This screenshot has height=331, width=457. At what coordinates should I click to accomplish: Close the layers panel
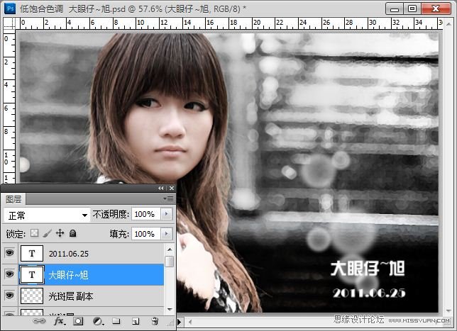(x=172, y=189)
